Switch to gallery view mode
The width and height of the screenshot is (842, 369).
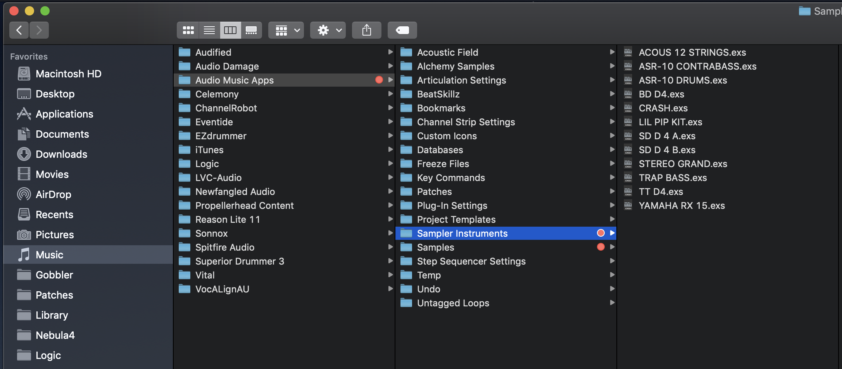(x=251, y=30)
